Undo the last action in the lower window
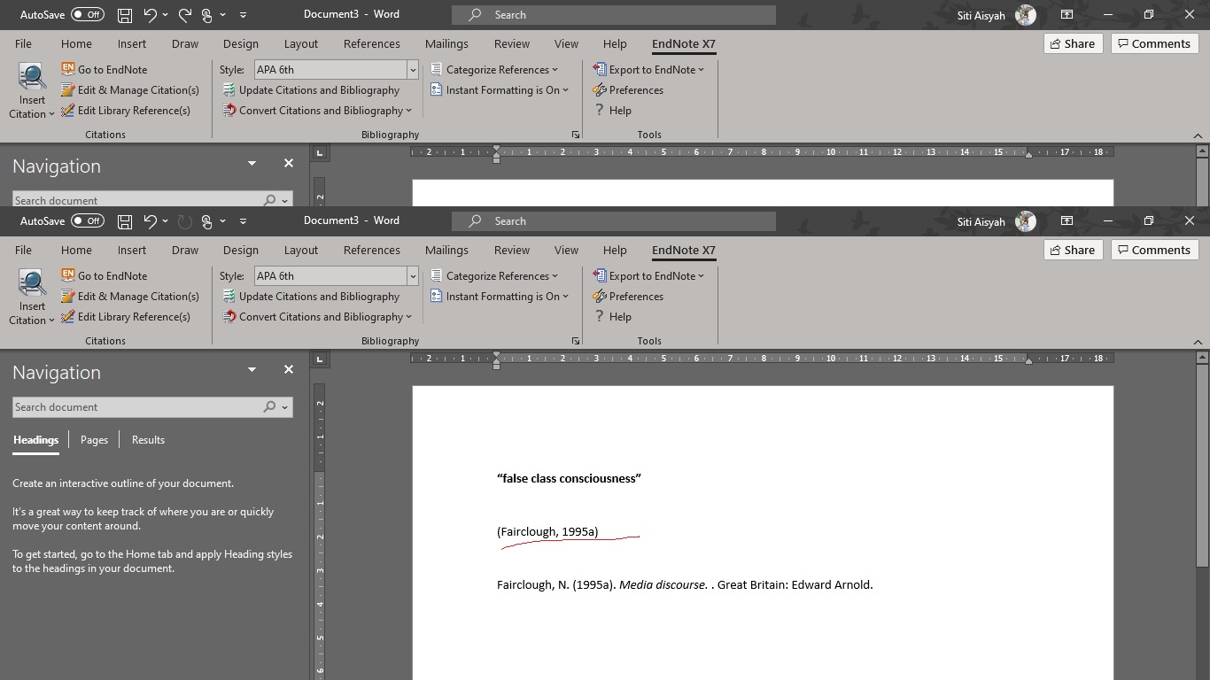Screen dimensions: 1210x680 click(151, 221)
